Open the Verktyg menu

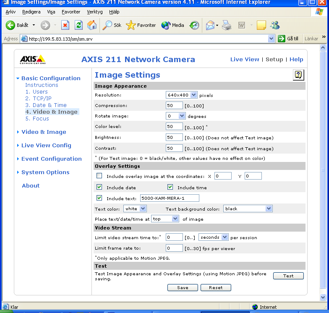click(x=95, y=12)
